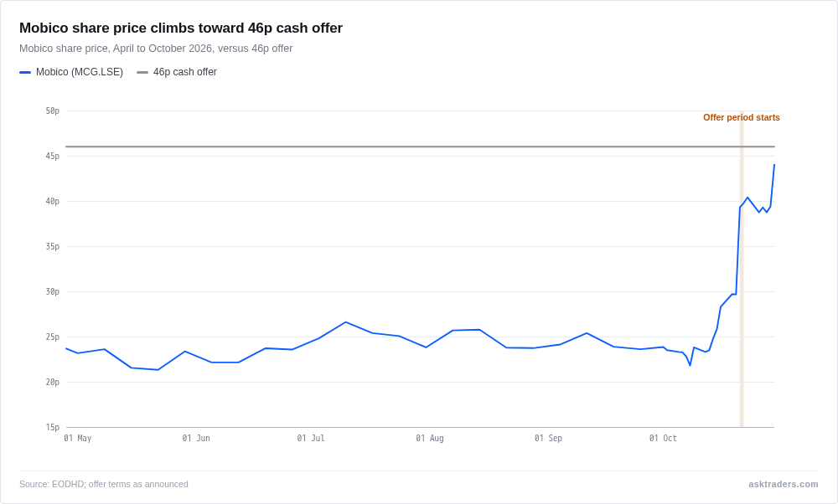838x504 pixels.
Task: Click the '01 May' x-axis label
Action: tap(77, 439)
